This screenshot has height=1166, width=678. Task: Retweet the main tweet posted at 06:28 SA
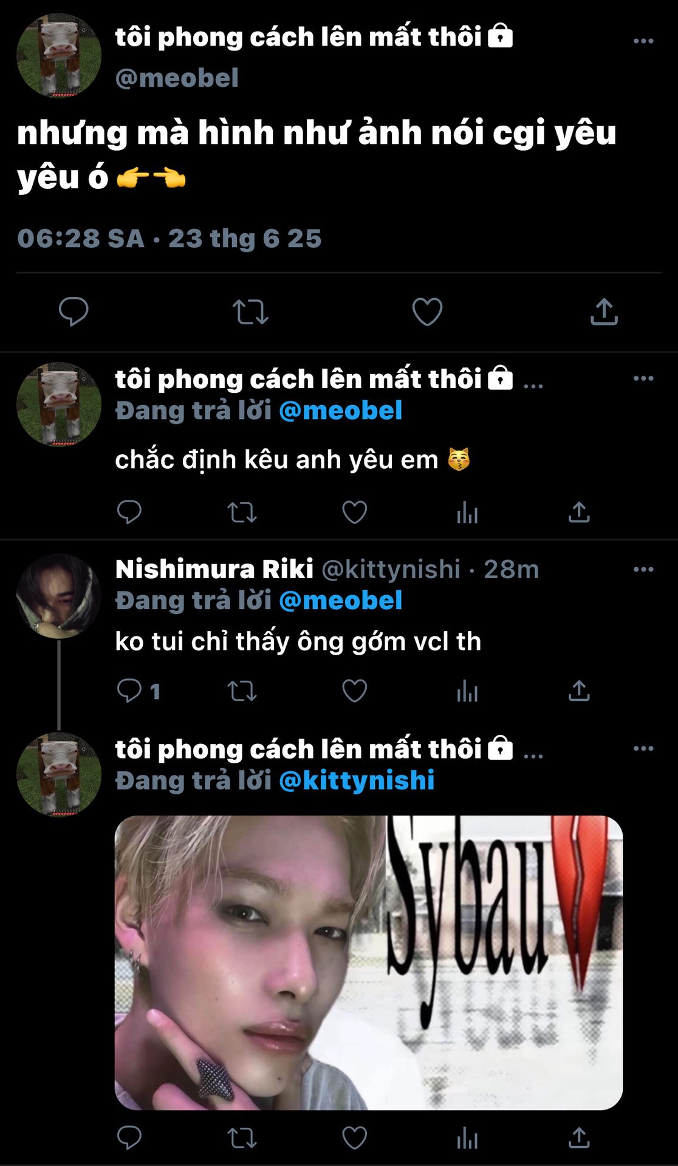pos(250,312)
